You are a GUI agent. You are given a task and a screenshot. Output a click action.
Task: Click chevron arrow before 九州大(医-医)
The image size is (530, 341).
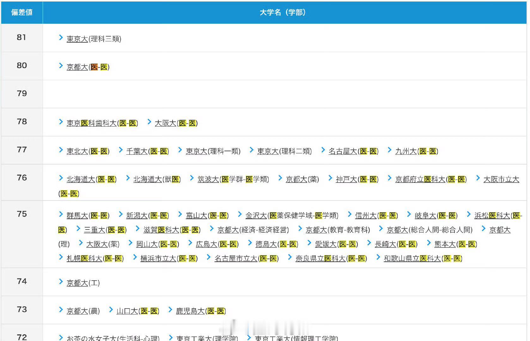click(390, 150)
